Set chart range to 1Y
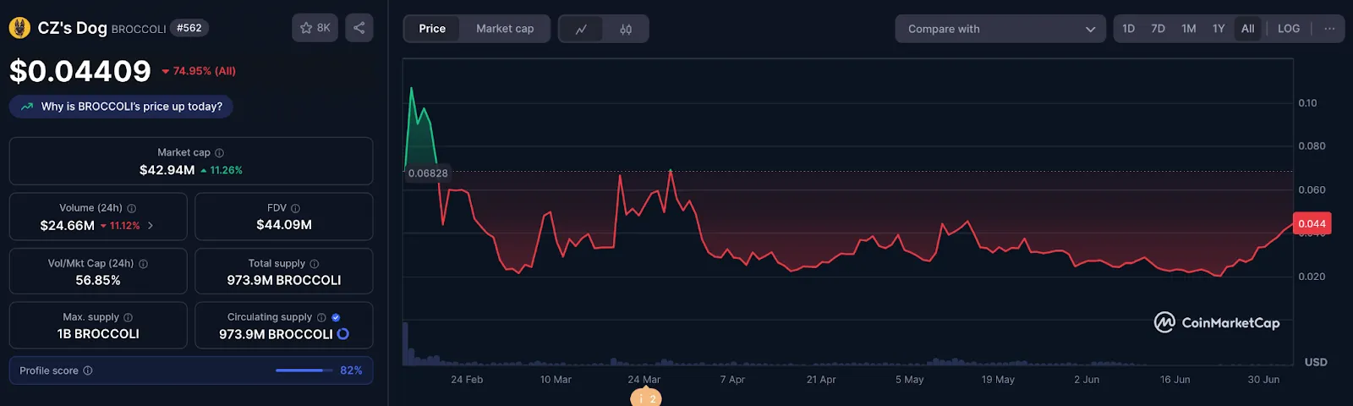 click(1219, 29)
